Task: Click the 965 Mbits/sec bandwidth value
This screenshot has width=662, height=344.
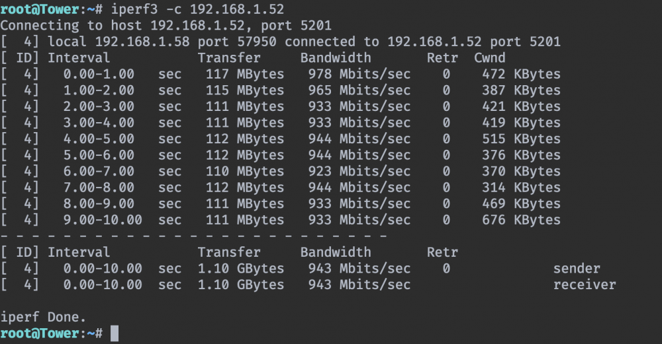Action: [x=359, y=90]
